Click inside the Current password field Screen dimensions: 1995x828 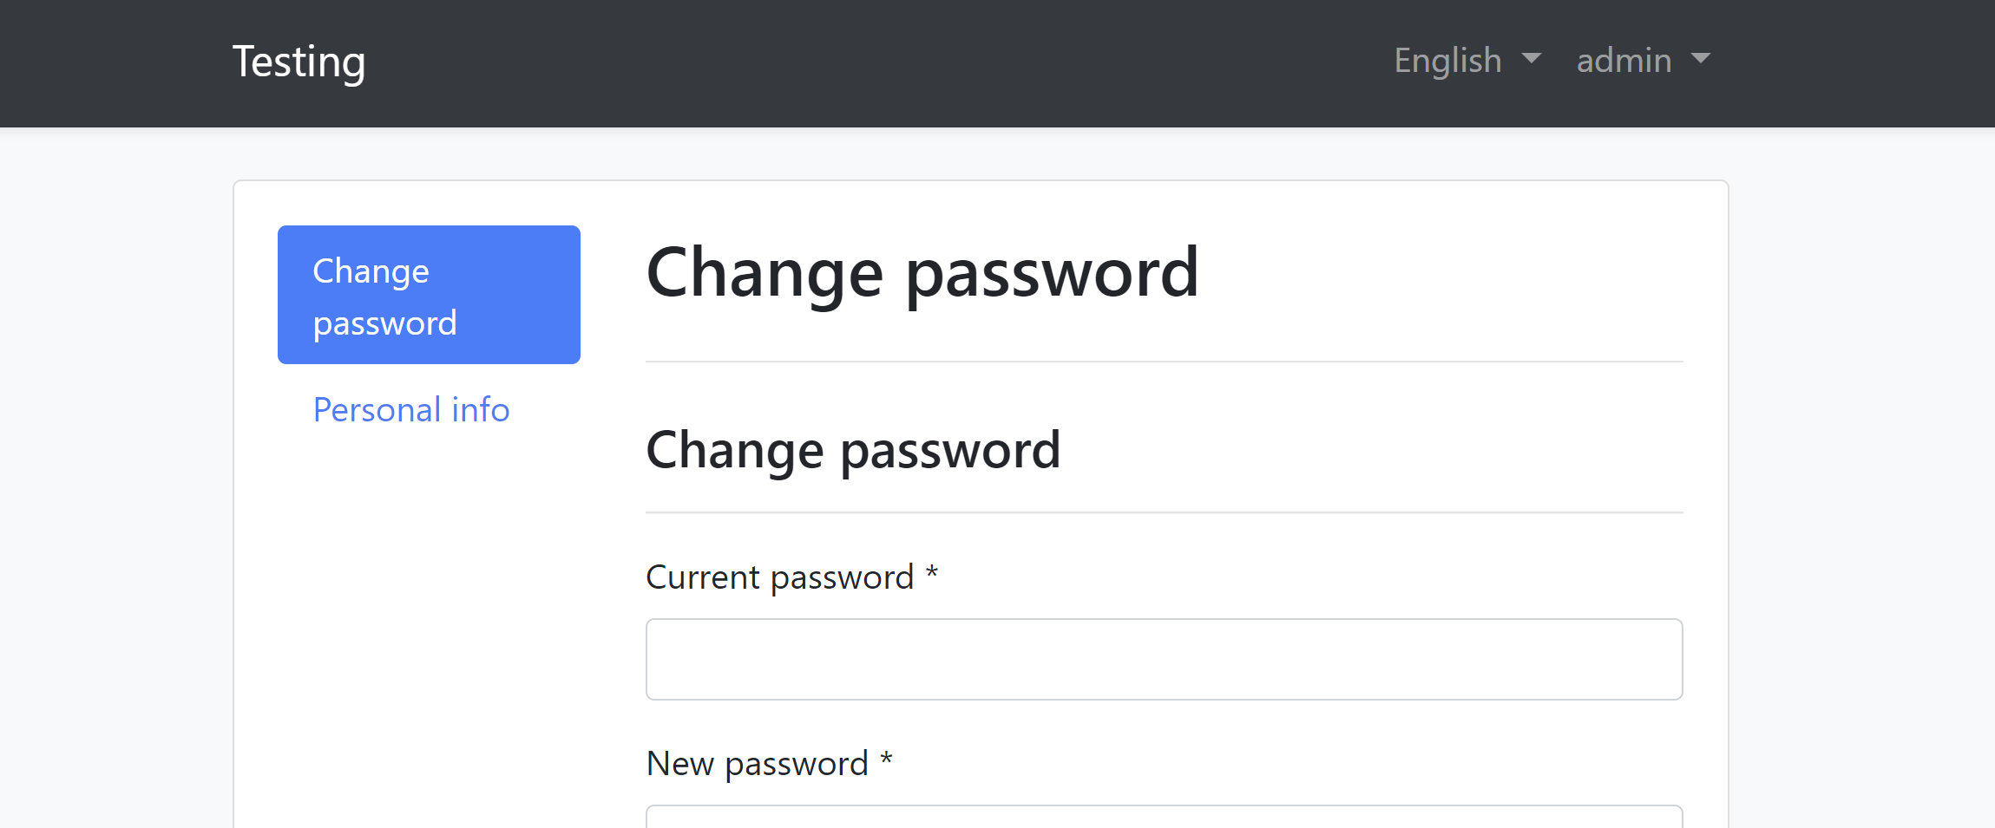(x=1163, y=659)
